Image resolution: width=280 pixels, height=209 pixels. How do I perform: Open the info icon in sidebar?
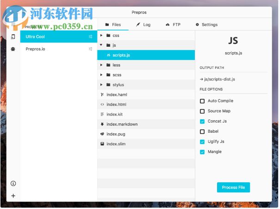[x=13, y=183]
